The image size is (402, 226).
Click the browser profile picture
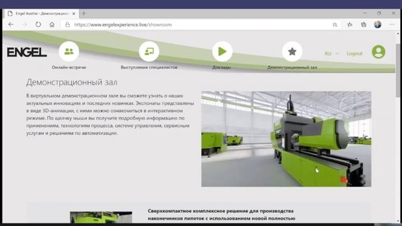pos(378,24)
